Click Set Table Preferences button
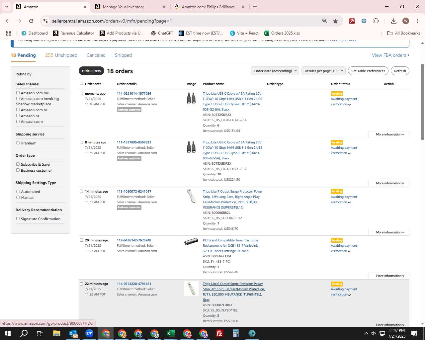This screenshot has height=340, width=425. tap(368, 71)
